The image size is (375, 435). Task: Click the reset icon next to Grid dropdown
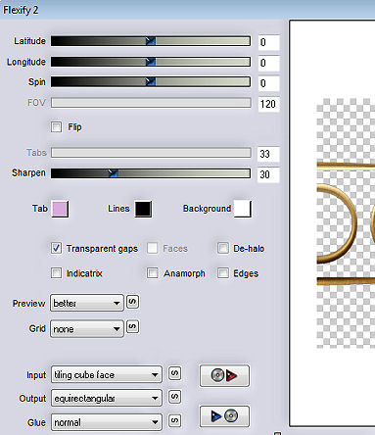click(132, 326)
